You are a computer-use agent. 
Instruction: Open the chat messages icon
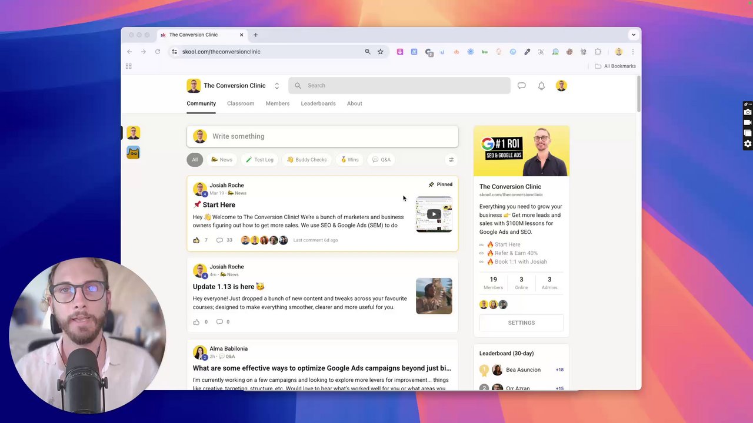coord(521,86)
